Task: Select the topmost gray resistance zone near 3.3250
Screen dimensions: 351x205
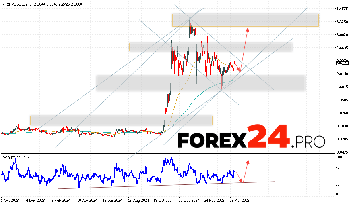Action: [245, 20]
